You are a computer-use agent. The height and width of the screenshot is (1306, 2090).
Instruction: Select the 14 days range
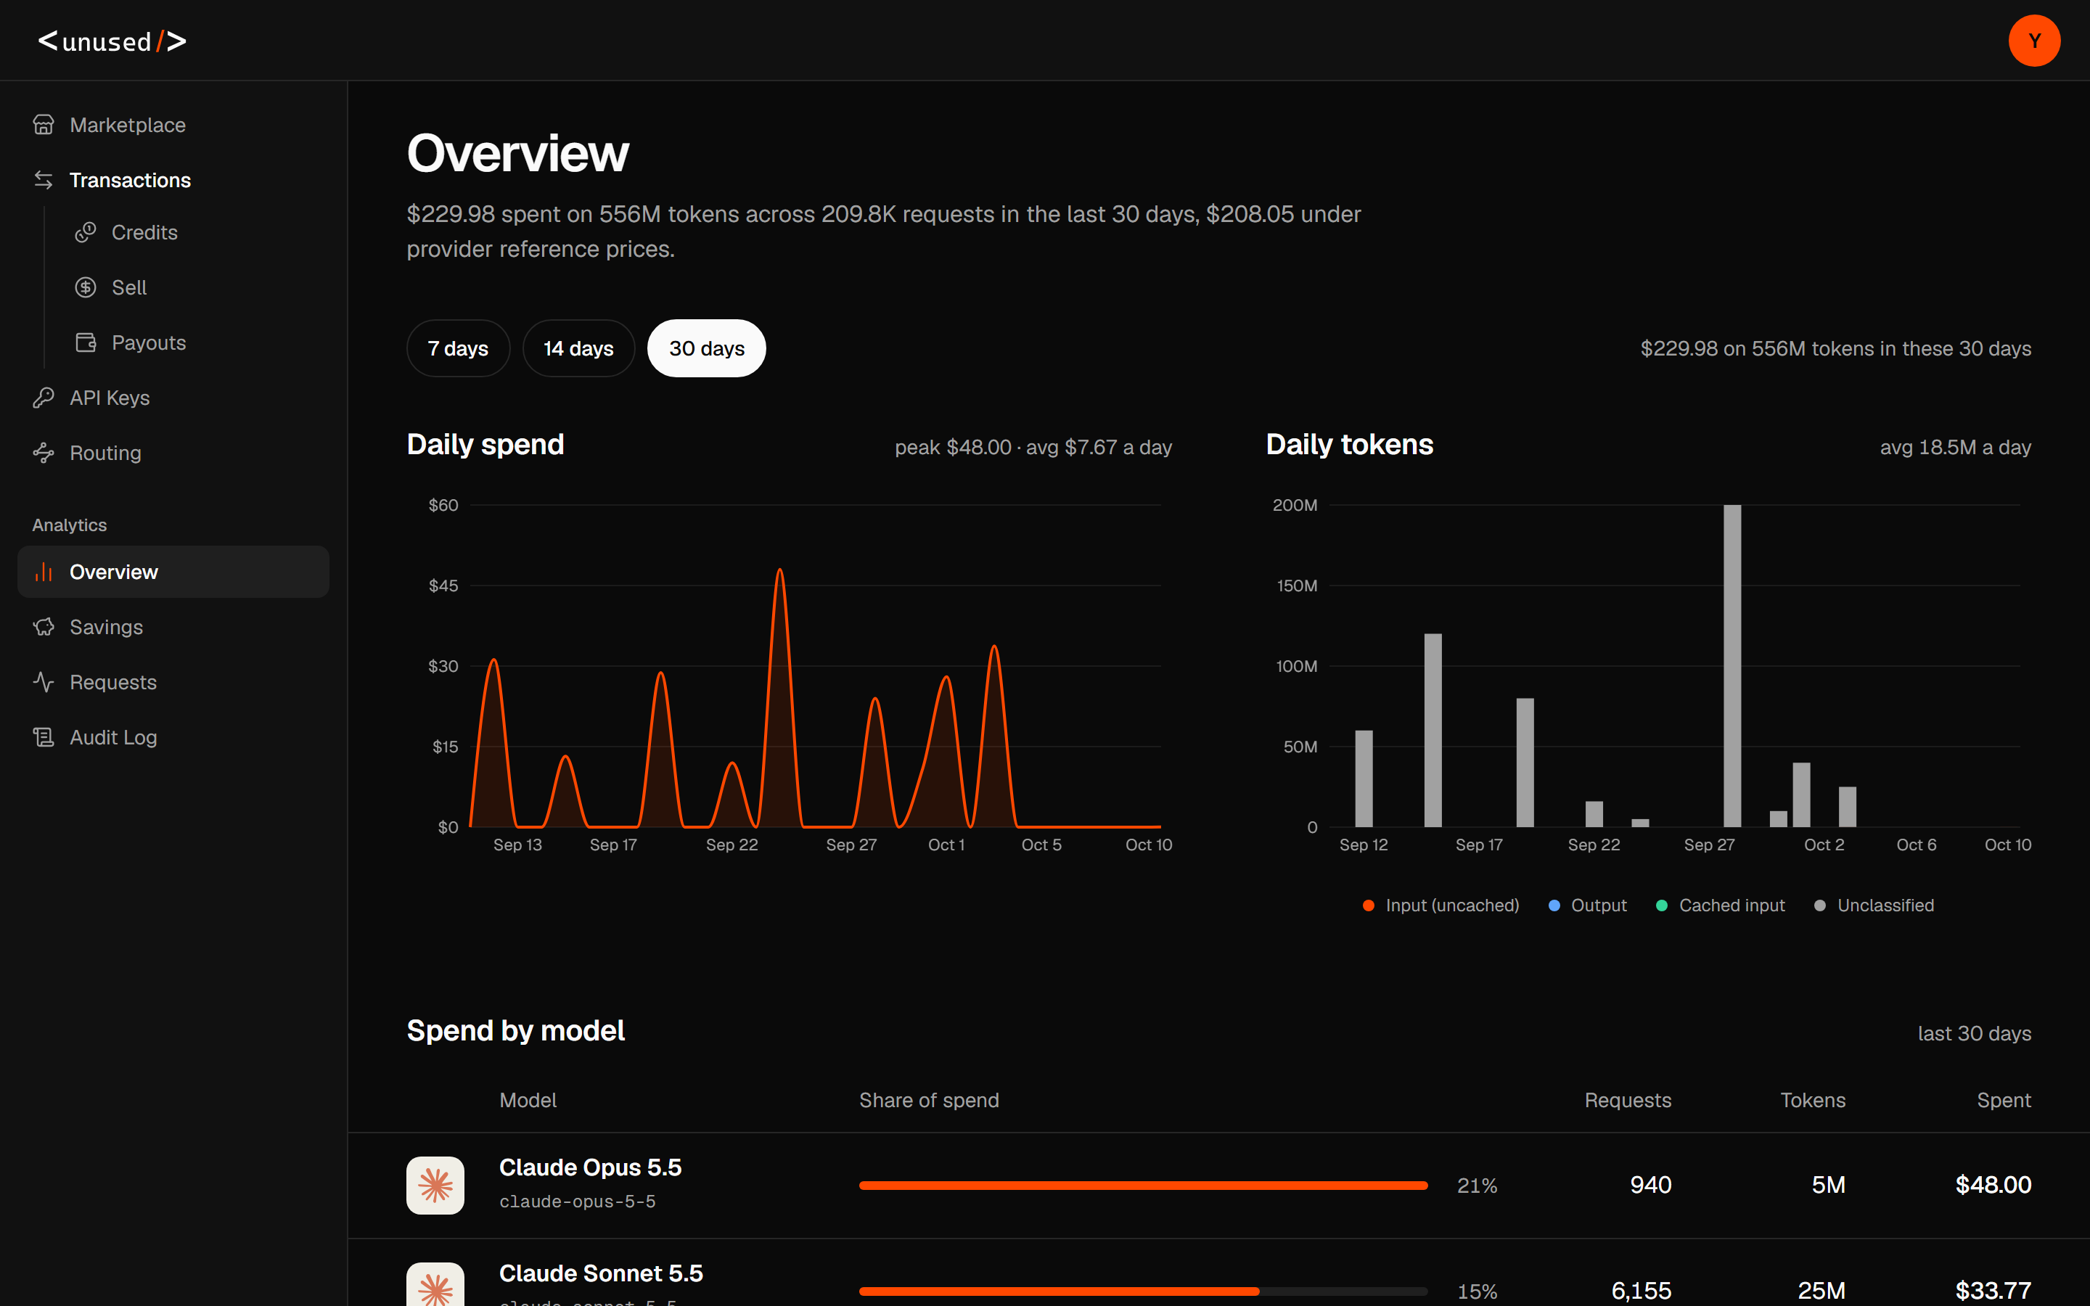[x=578, y=348]
